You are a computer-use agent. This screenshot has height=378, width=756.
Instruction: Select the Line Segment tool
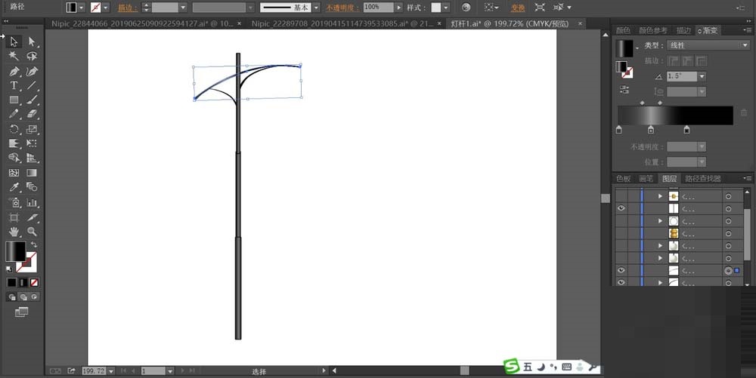(x=32, y=85)
